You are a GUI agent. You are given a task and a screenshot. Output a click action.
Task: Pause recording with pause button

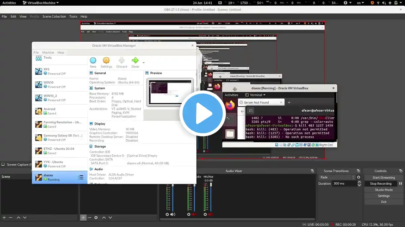[x=400, y=183]
